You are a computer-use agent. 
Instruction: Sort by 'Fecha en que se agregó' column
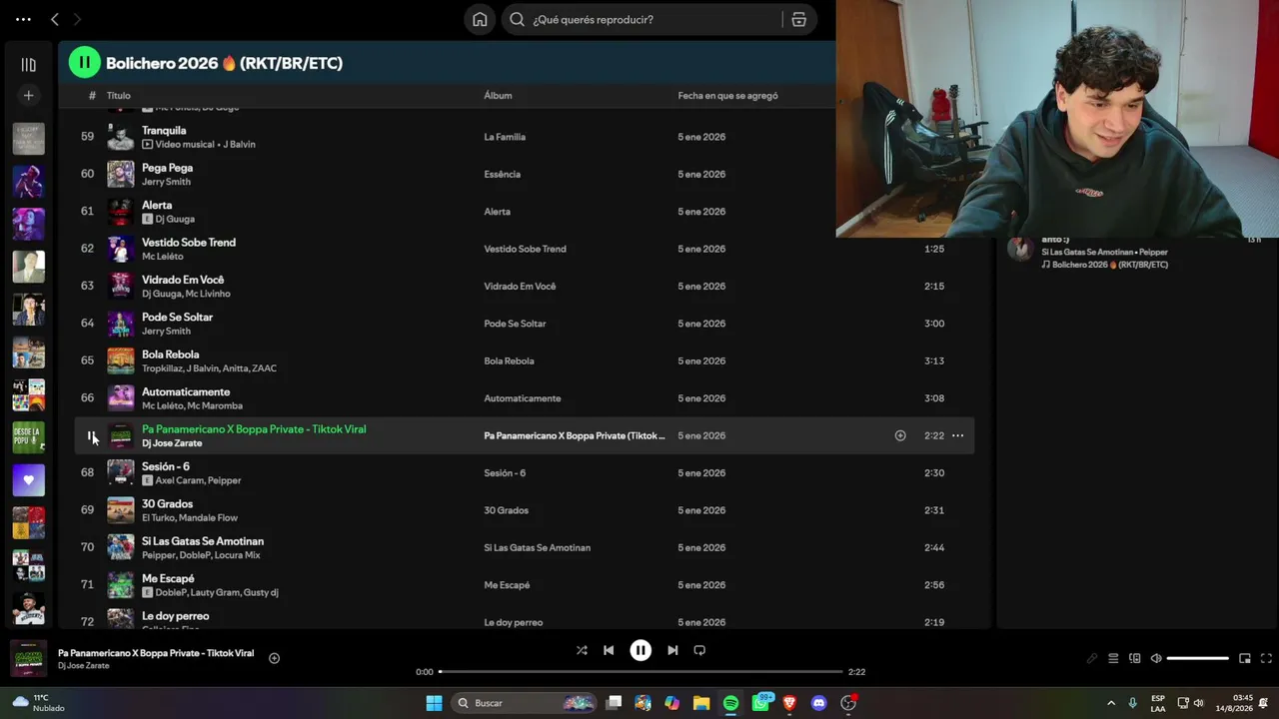click(x=727, y=96)
